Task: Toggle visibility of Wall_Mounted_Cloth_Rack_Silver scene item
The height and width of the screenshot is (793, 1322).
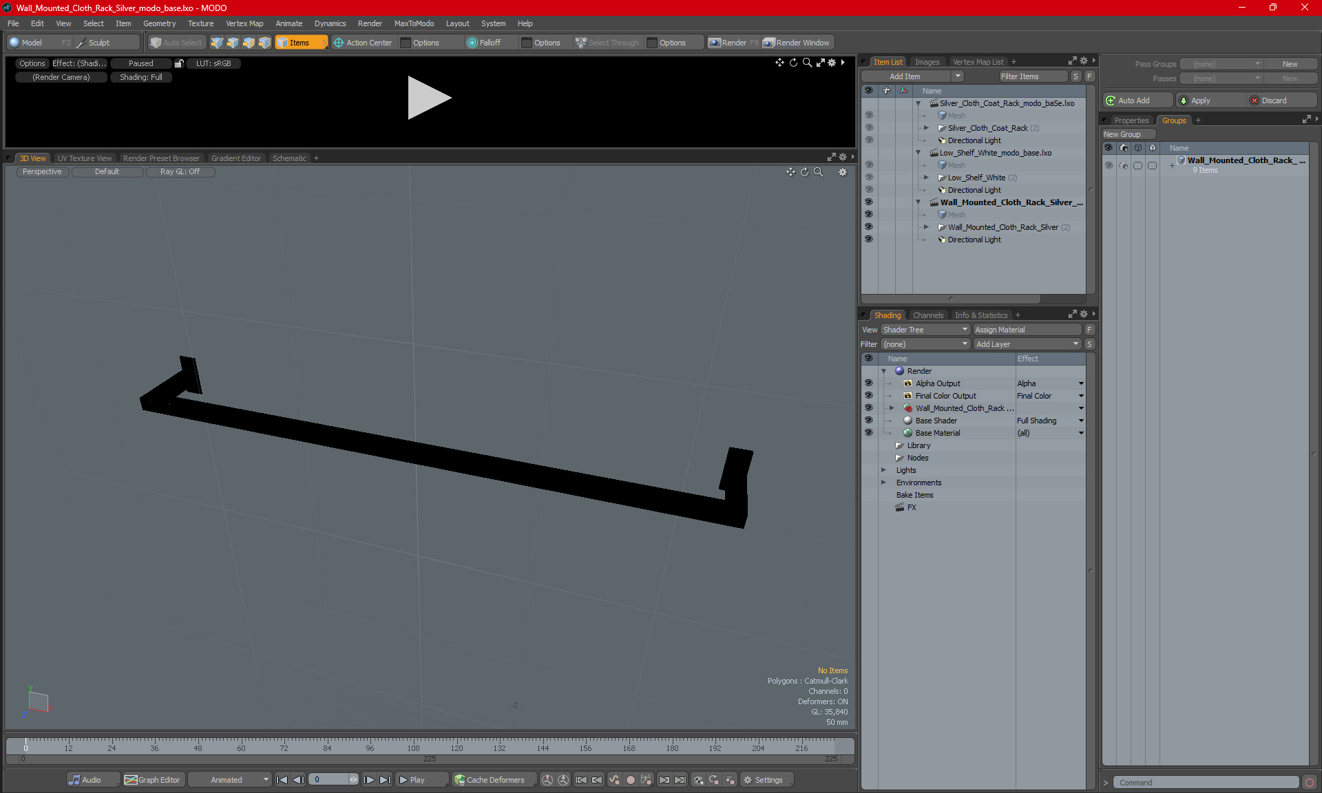Action: coord(868,202)
